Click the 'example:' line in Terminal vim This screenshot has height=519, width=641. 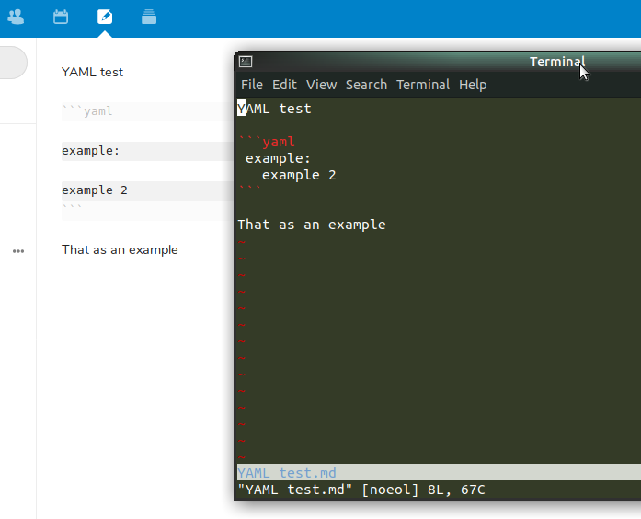pyautogui.click(x=278, y=158)
